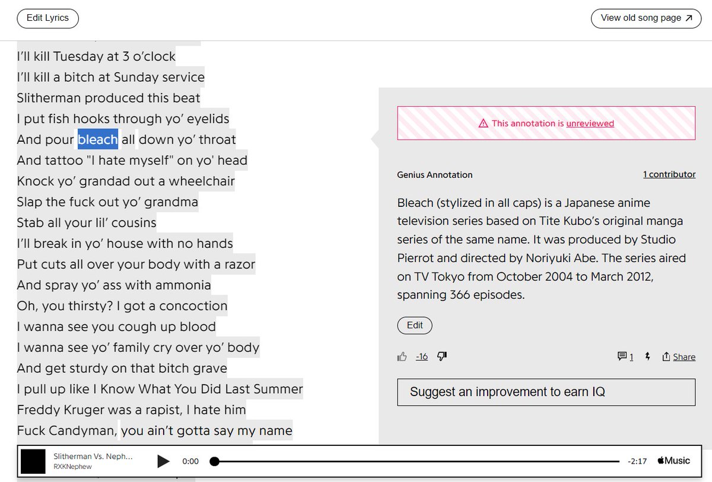Open View old song page
712x482 pixels.
[646, 18]
